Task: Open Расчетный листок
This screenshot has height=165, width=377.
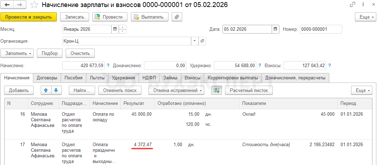Action: tap(249, 91)
